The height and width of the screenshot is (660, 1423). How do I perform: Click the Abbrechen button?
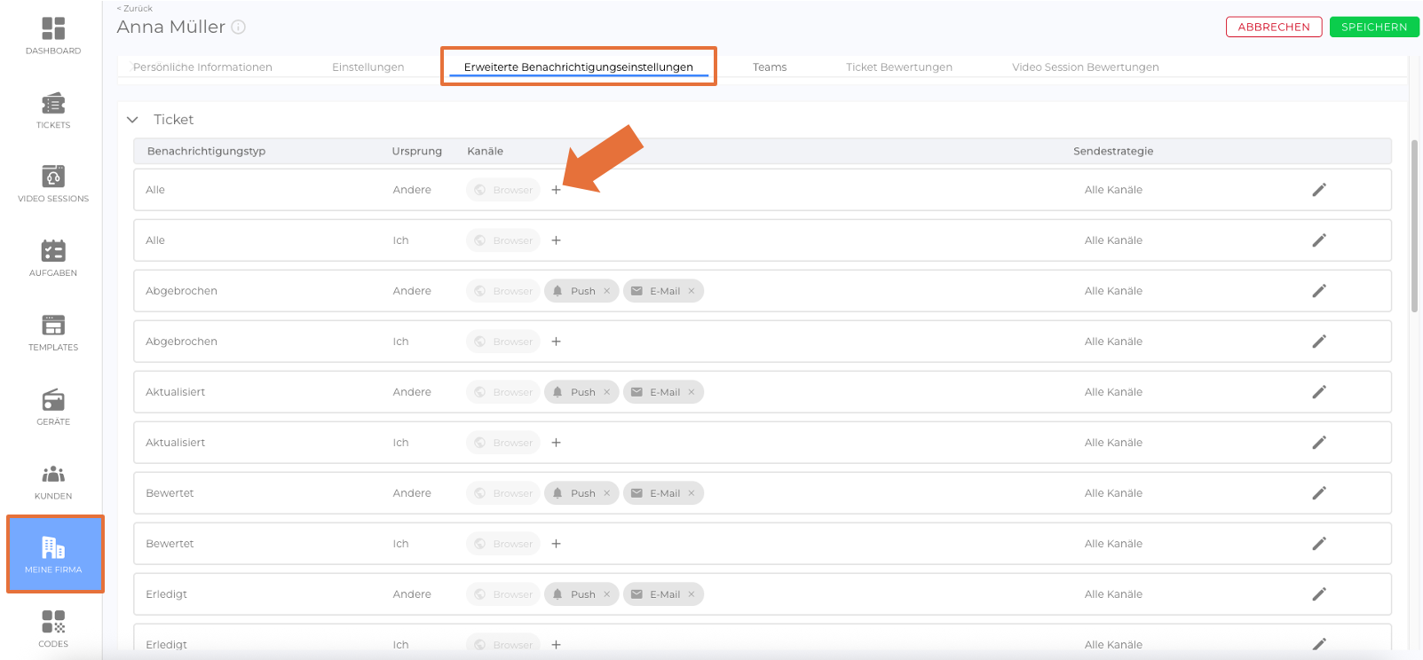[x=1273, y=27]
